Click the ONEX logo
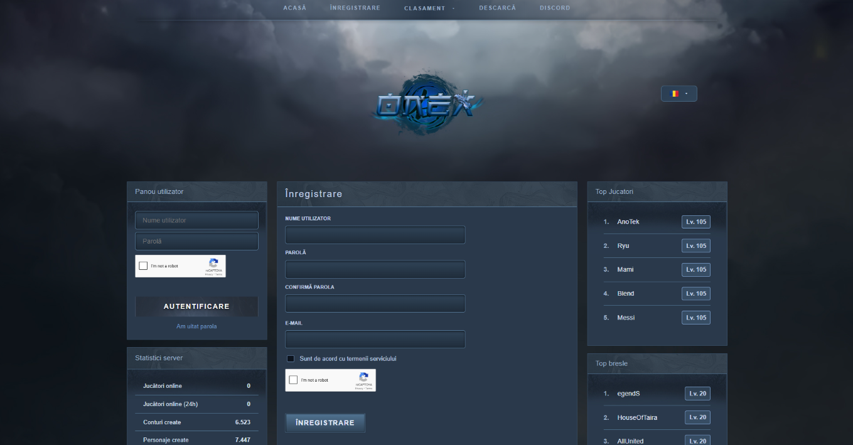Image resolution: width=853 pixels, height=445 pixels. tap(426, 104)
